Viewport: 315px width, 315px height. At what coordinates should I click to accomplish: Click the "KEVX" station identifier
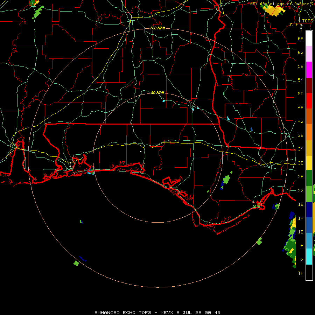[167, 313]
